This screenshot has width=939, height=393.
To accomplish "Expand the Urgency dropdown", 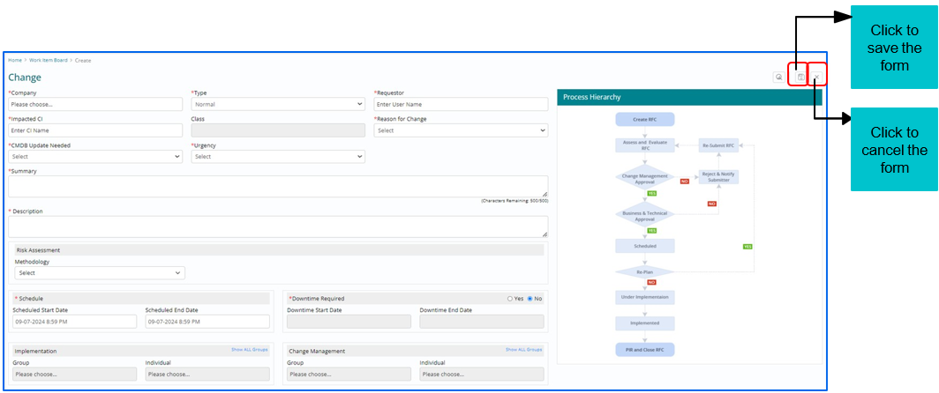I will pyautogui.click(x=277, y=157).
